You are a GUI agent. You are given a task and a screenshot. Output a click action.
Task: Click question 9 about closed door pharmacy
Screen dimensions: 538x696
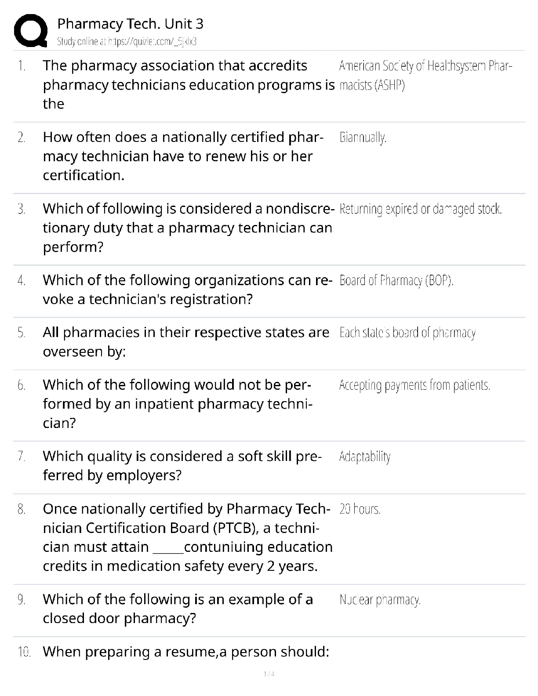click(178, 609)
